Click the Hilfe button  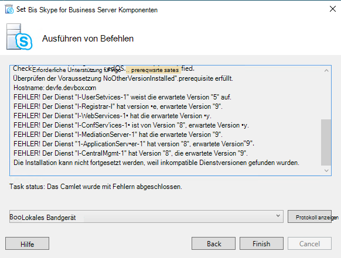point(27,243)
